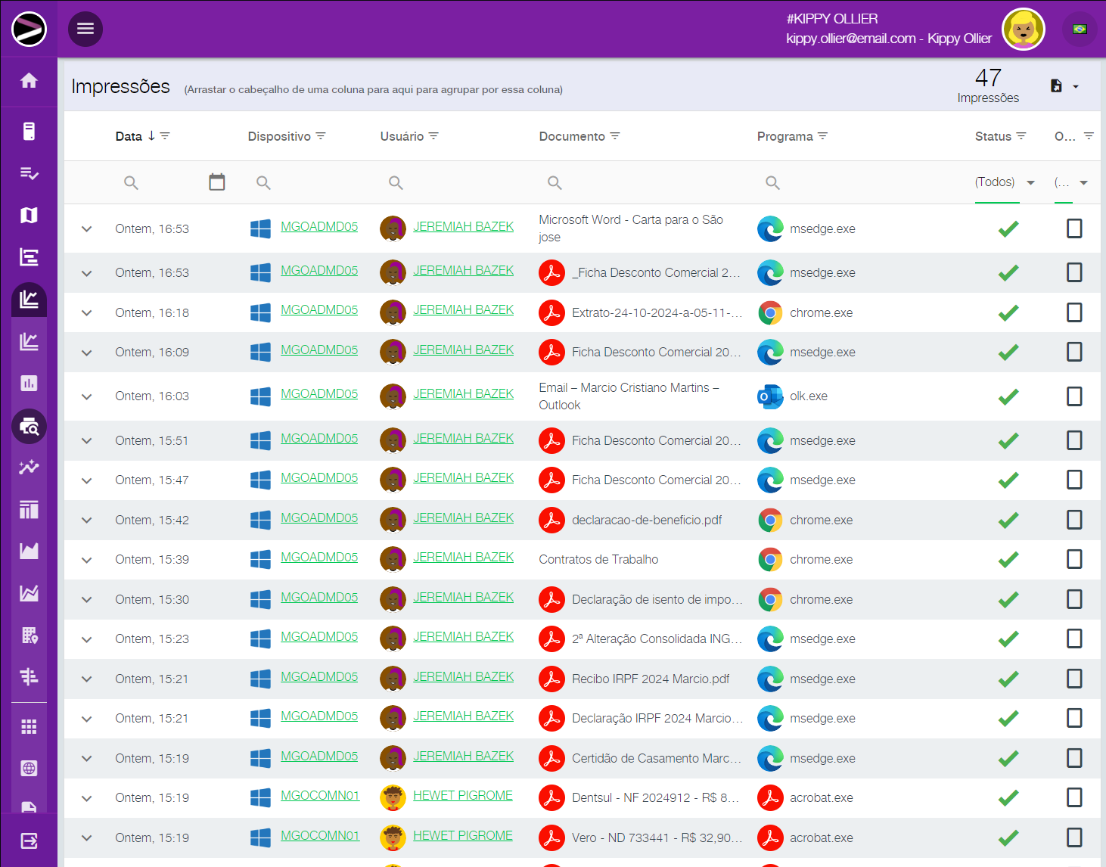The width and height of the screenshot is (1106, 867).
Task: Open the apps grid sidebar icon
Action: click(x=29, y=727)
